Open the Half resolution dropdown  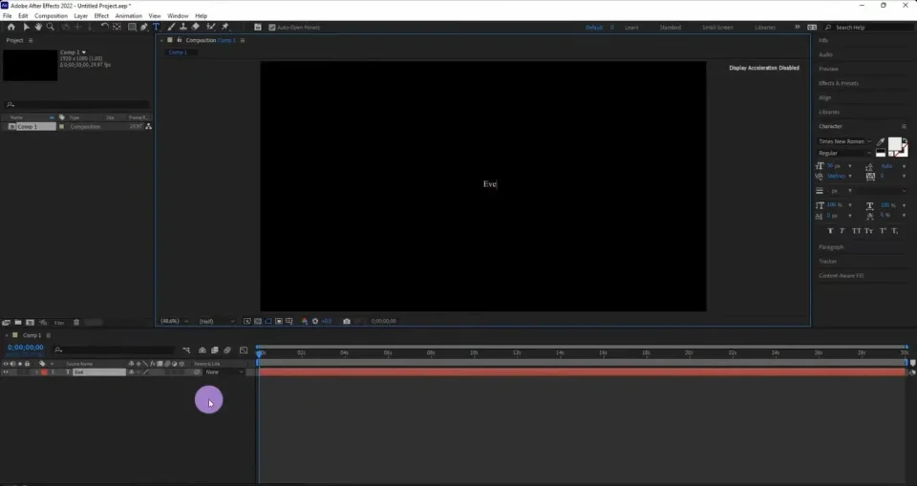(207, 321)
